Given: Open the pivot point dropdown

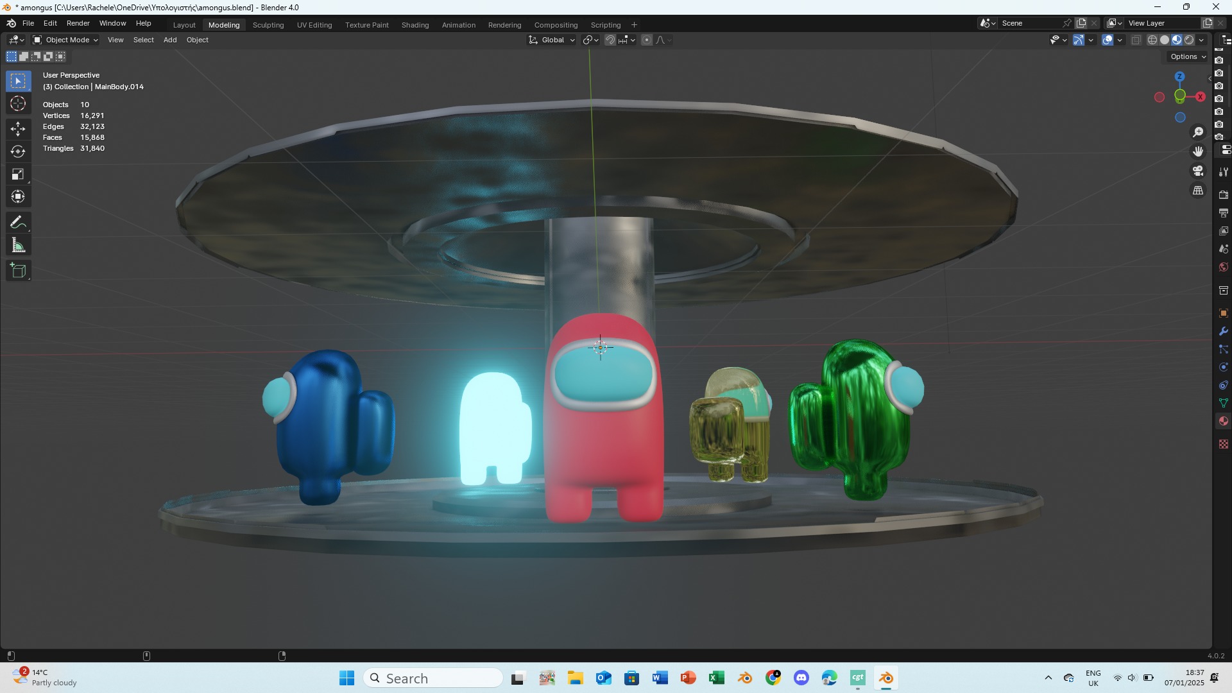Looking at the screenshot, I should [590, 40].
